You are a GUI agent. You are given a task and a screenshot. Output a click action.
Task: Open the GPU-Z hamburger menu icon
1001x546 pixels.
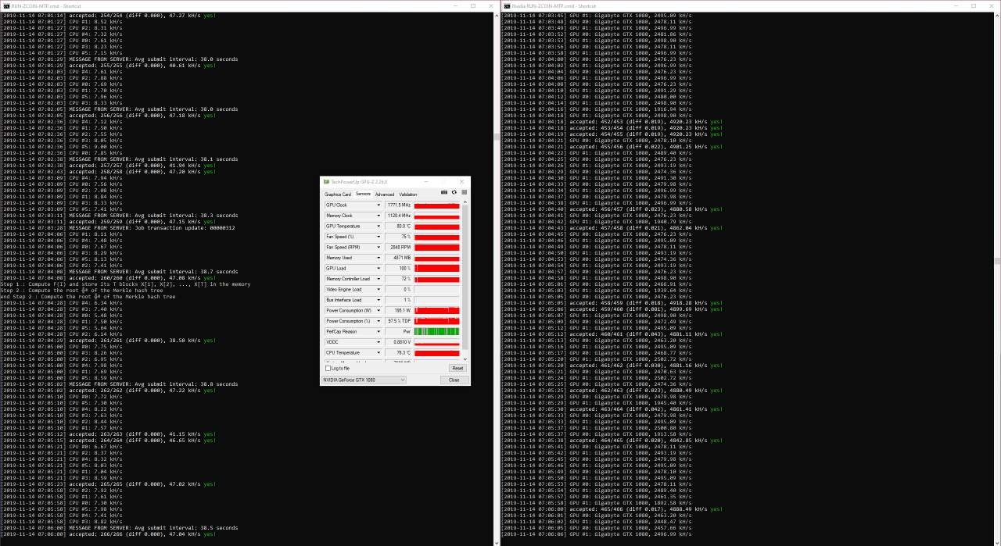point(463,192)
